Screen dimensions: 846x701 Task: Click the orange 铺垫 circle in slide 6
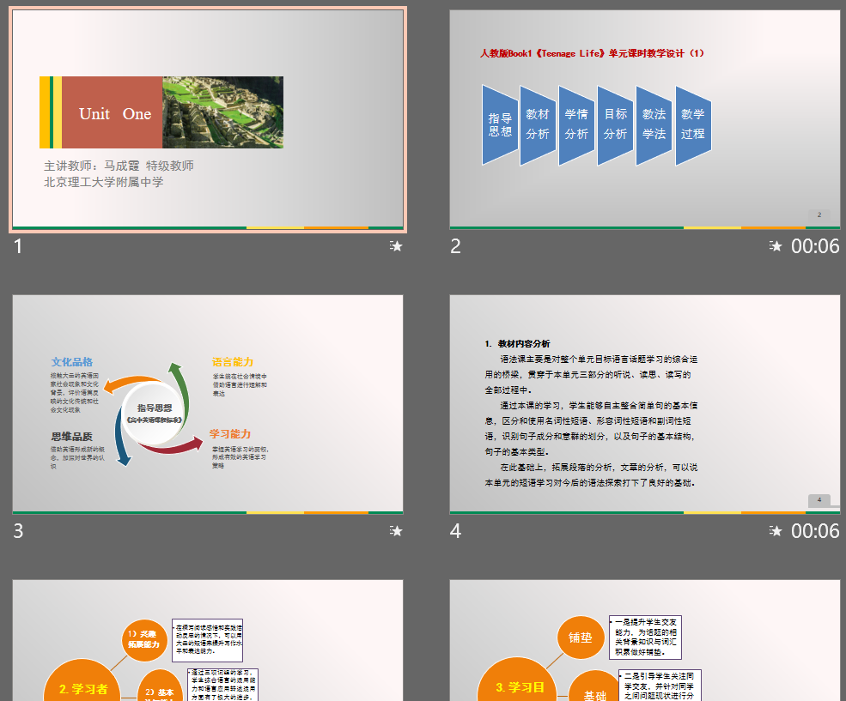(x=581, y=637)
